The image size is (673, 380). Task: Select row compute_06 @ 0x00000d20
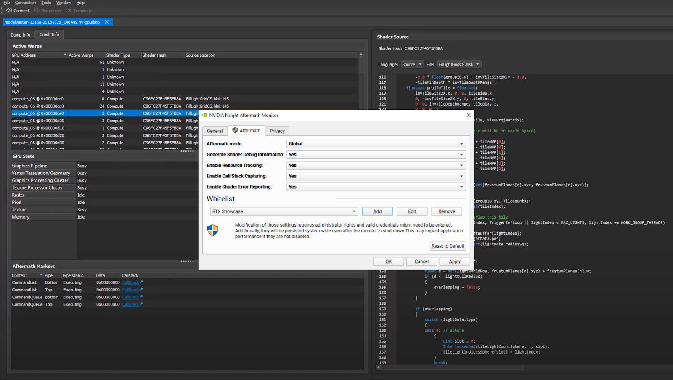coord(105,135)
